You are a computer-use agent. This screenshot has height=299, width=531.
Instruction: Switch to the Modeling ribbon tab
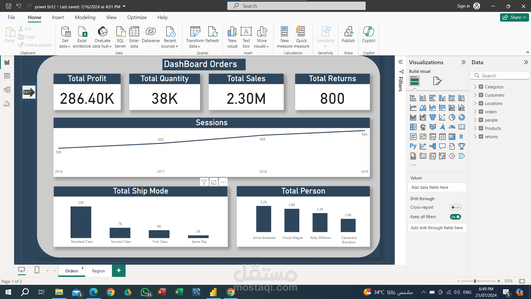[85, 17]
